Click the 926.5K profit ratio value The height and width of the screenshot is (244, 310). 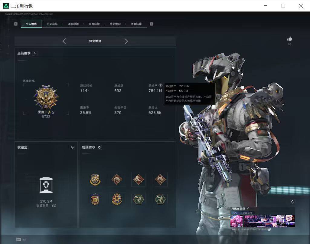pos(155,113)
